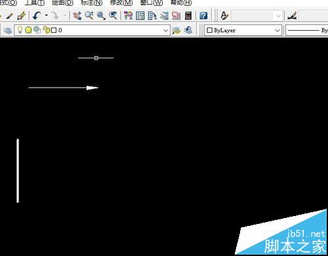Toggle layer 0 viewport freeze icon
This screenshot has width=328, height=256.
pos(37,30)
